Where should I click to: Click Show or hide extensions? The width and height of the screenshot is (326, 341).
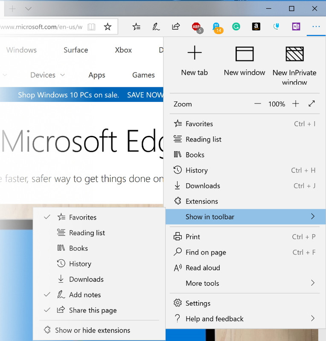99,330
